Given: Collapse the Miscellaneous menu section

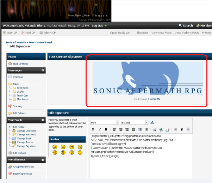Looking at the screenshot, I should click(43, 160).
